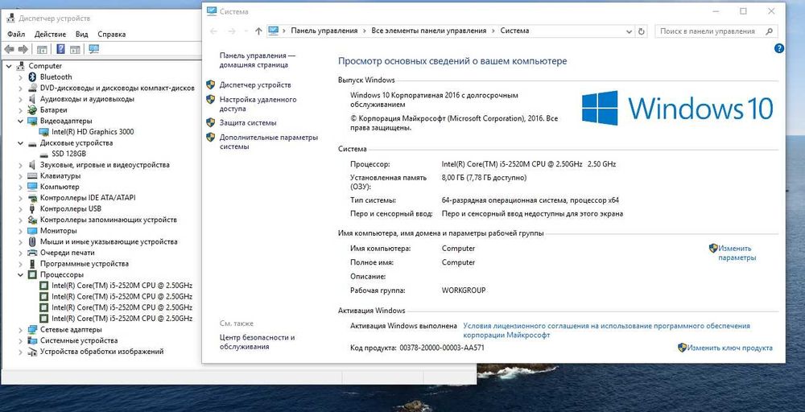Click Панель управления — домашняя страница link
The width and height of the screenshot is (805, 412).
click(258, 60)
